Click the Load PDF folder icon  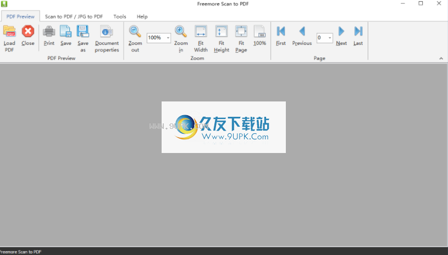point(9,31)
